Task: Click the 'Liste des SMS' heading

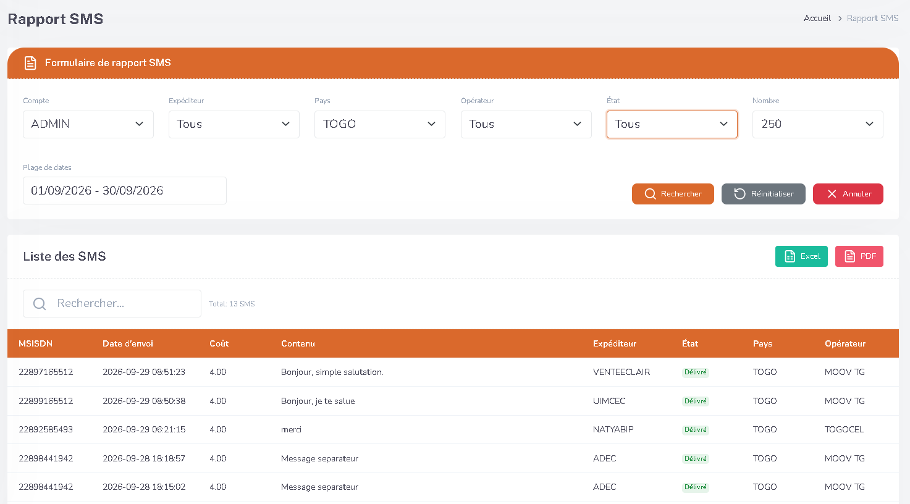Action: point(64,256)
